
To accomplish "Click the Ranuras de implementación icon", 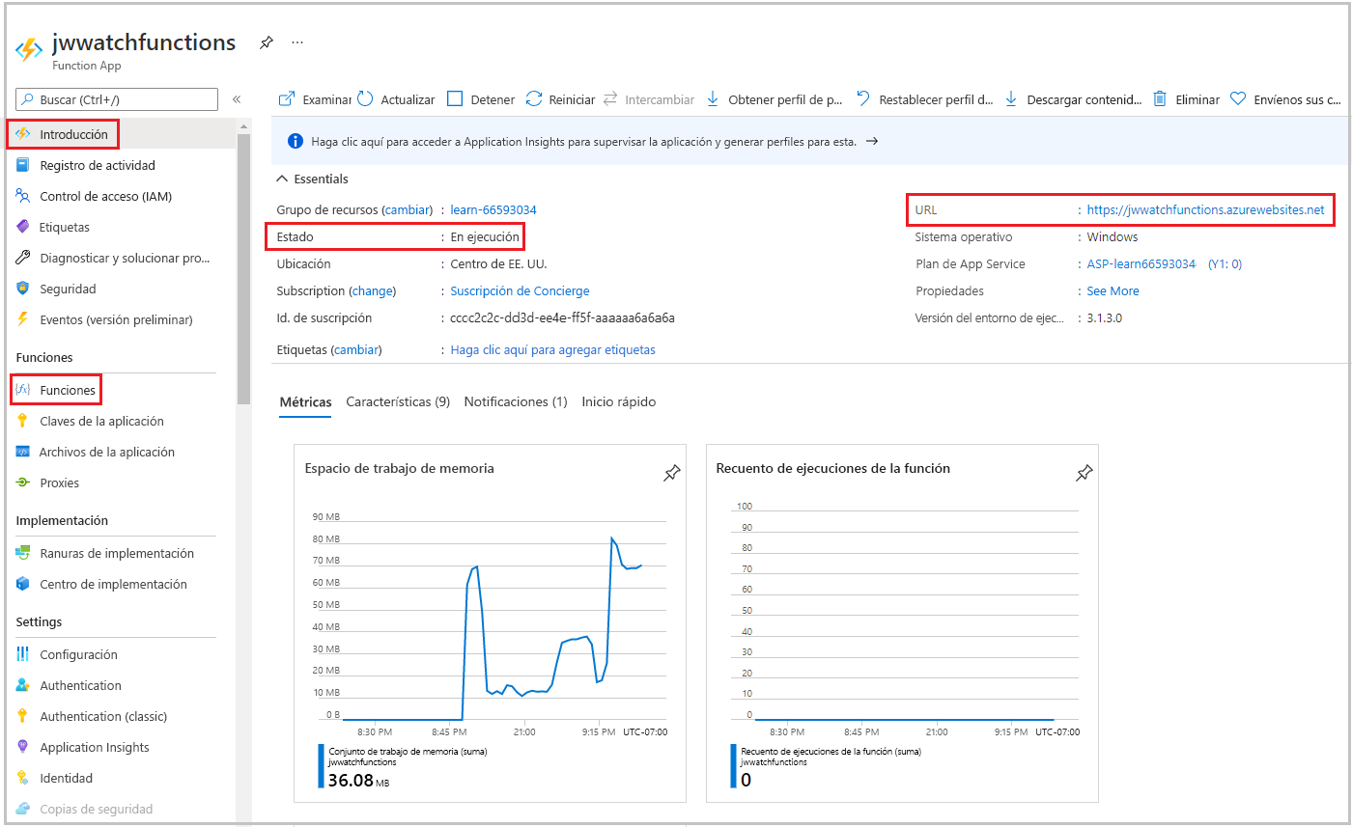I will coord(23,554).
